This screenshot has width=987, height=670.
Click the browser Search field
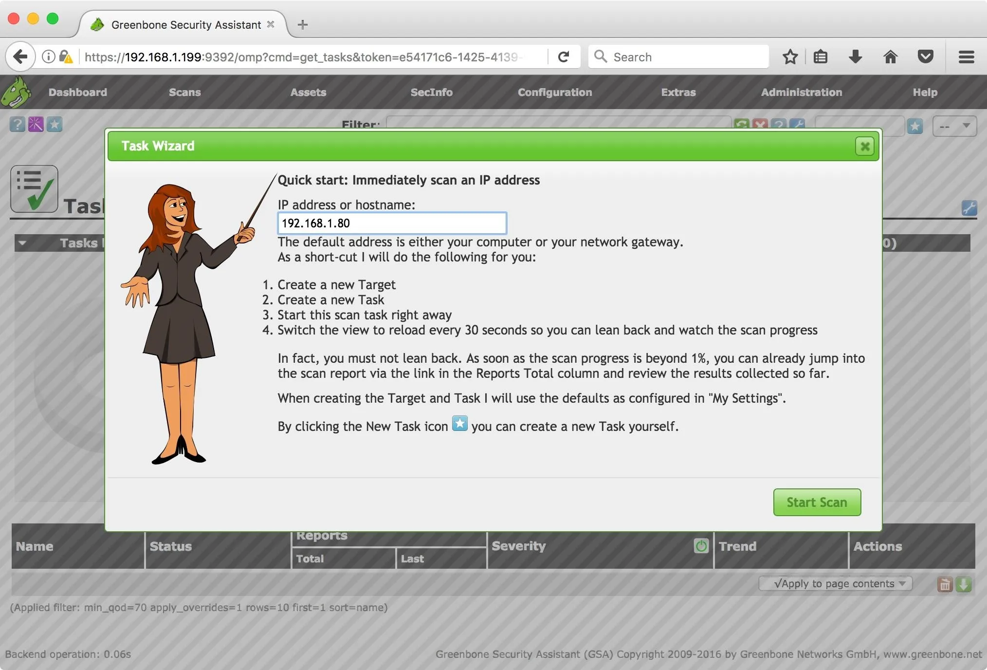tap(678, 57)
